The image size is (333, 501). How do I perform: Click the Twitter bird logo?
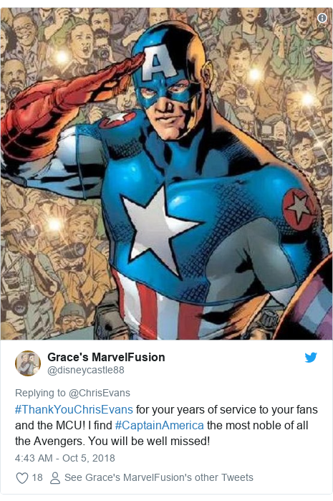pos(311,357)
